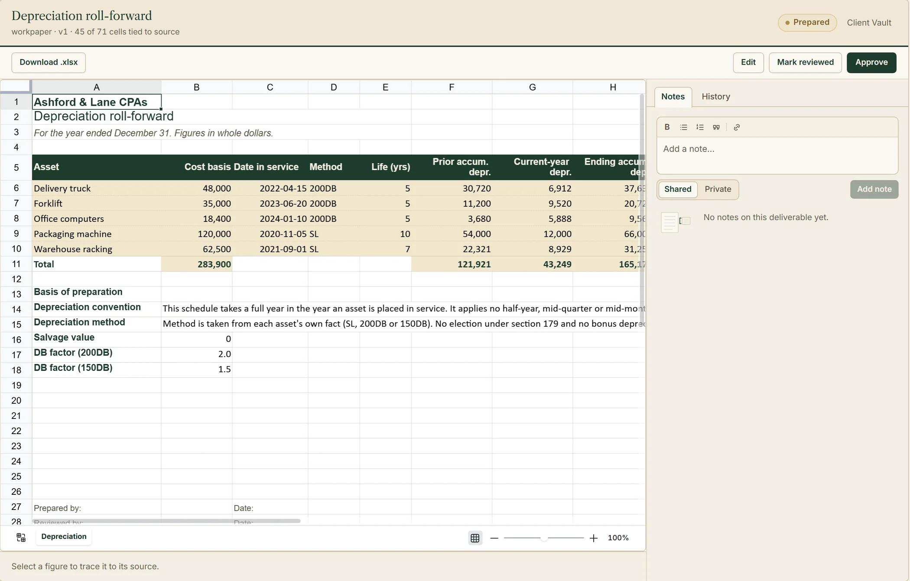
Task: Open the sheet list icon
Action: pos(21,537)
